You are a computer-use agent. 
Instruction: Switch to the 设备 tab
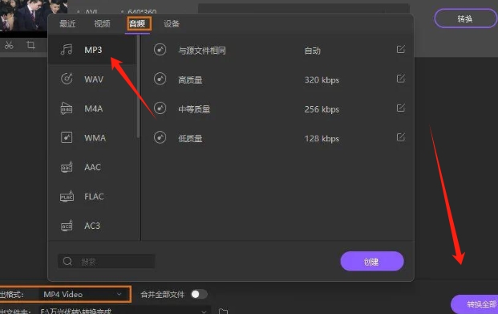pos(172,23)
